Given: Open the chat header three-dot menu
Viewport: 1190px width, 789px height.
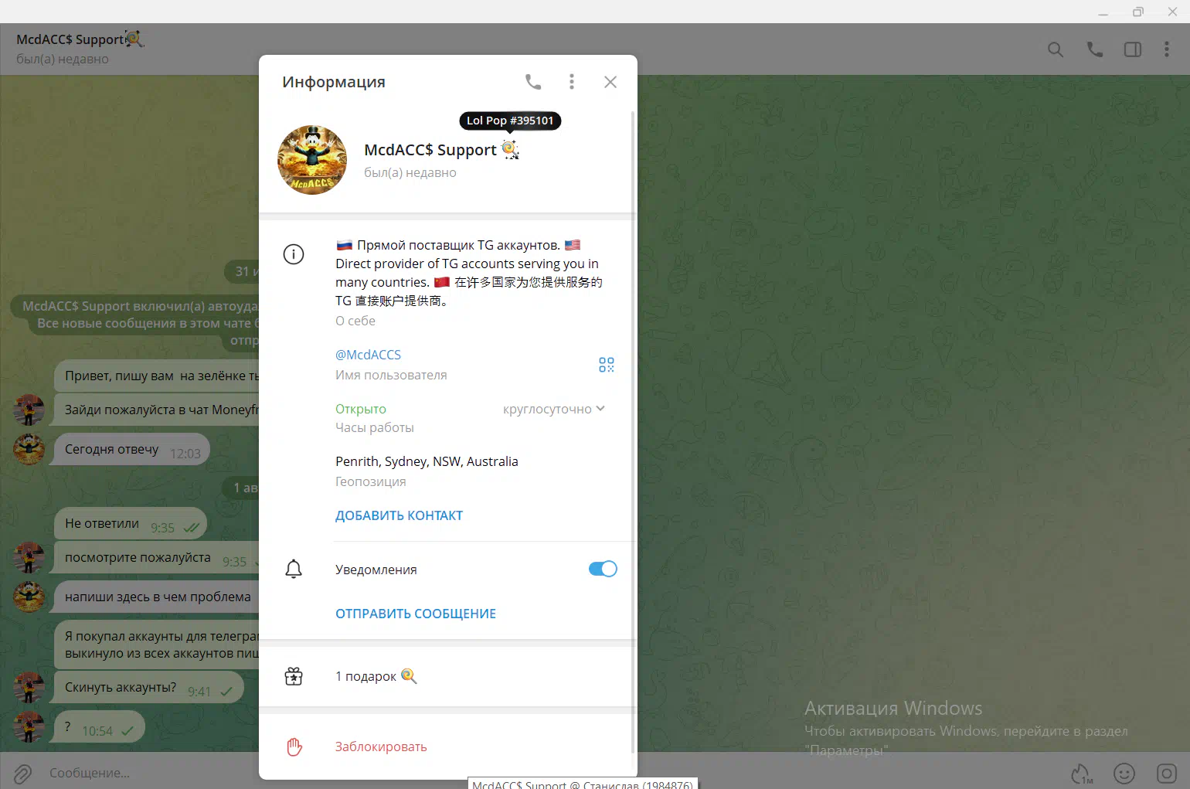Looking at the screenshot, I should tap(1167, 49).
